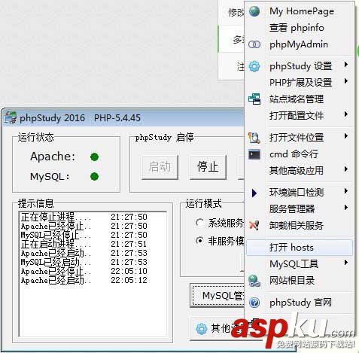Click the 打开文件位置 file search icon
Image resolution: width=359 pixels, height=353 pixels.
pyautogui.click(x=254, y=138)
